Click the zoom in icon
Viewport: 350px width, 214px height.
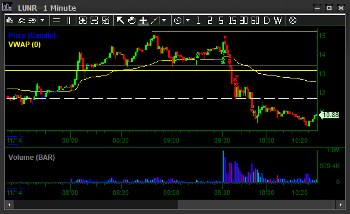coord(83,20)
